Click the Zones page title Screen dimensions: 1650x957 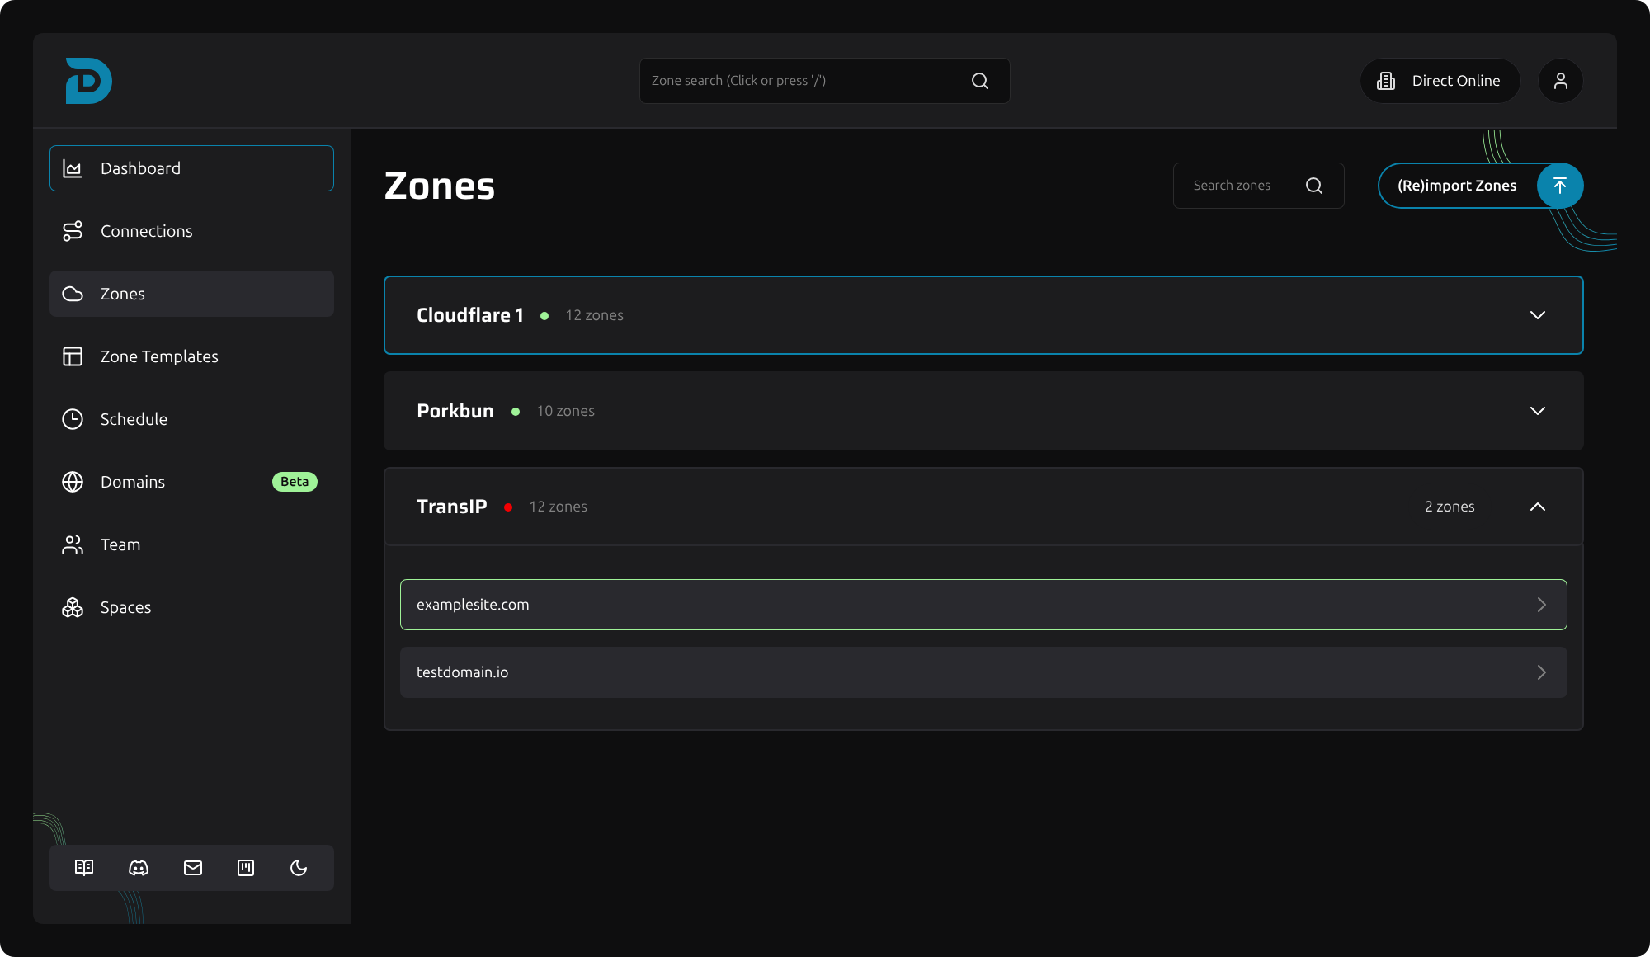coord(440,186)
